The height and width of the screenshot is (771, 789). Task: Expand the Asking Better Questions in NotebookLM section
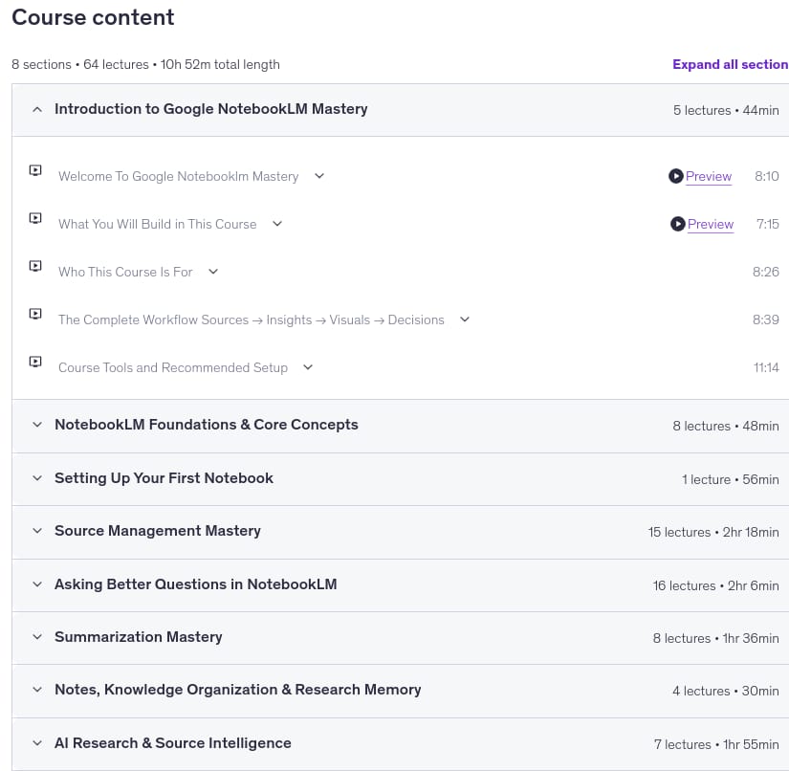coord(37,584)
